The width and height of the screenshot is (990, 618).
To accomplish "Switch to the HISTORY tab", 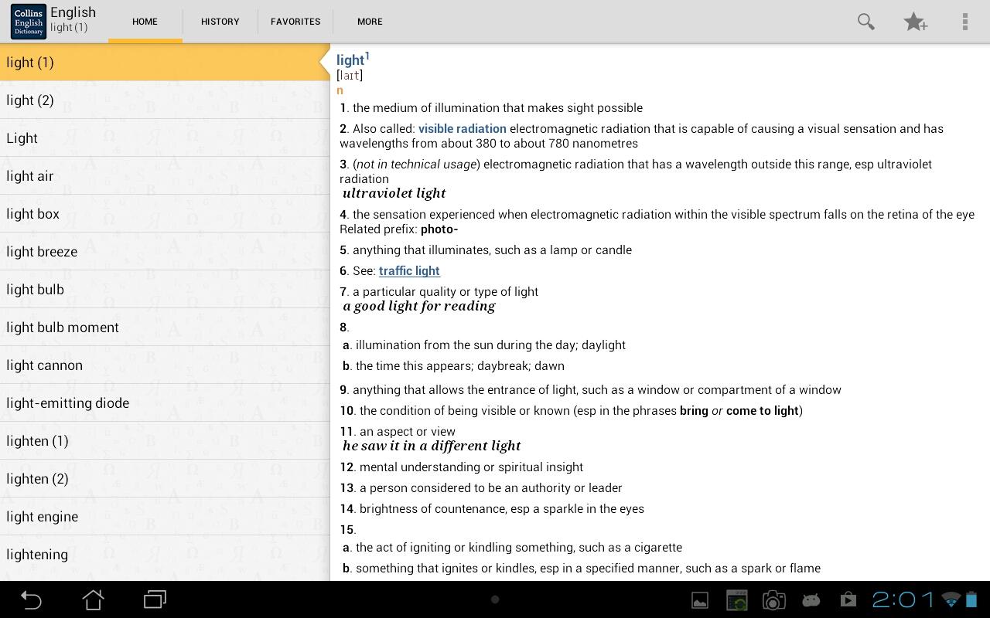I will 220,22.
